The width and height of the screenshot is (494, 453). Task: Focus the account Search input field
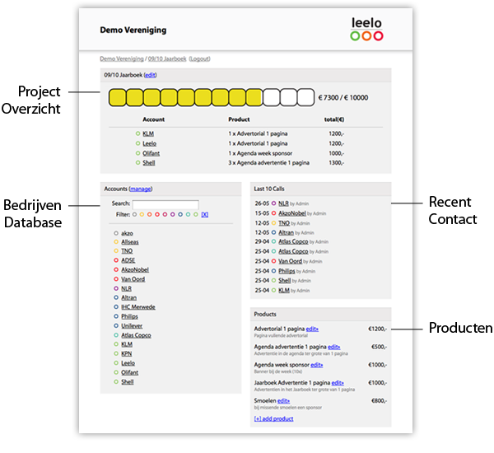click(165, 203)
